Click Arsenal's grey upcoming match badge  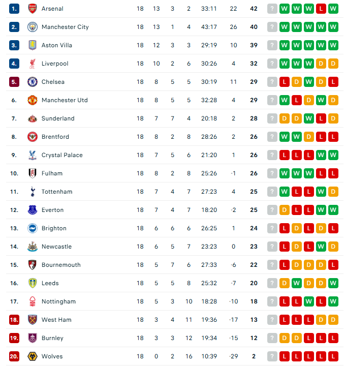click(272, 9)
